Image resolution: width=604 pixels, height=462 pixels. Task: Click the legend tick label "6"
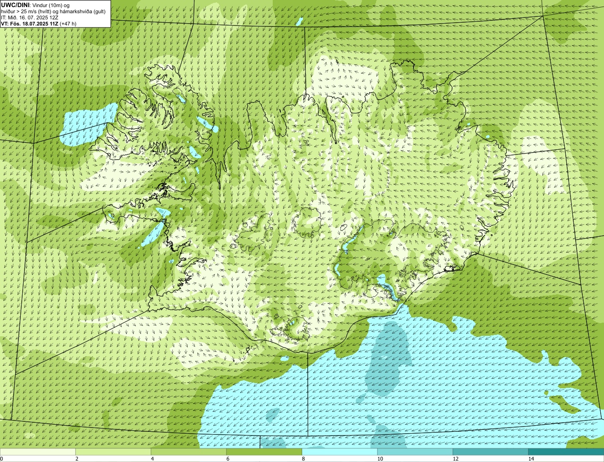(227, 459)
